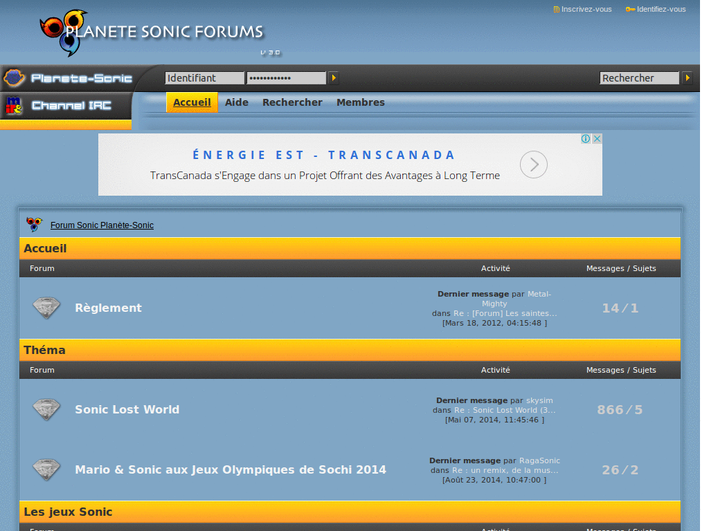Click the Règlement forum diamond icon
The image size is (709, 531).
click(46, 308)
